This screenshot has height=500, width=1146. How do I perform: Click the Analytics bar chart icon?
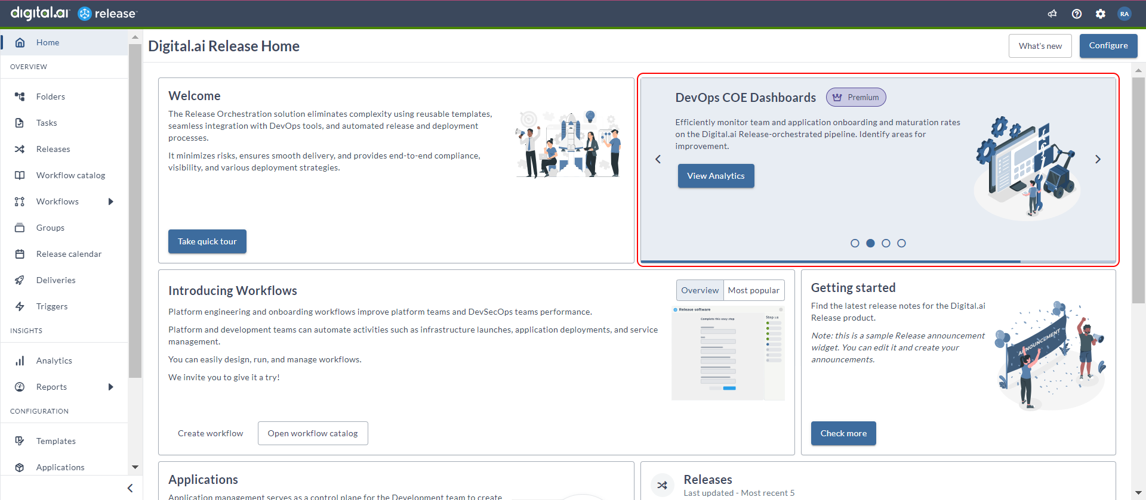coord(20,361)
